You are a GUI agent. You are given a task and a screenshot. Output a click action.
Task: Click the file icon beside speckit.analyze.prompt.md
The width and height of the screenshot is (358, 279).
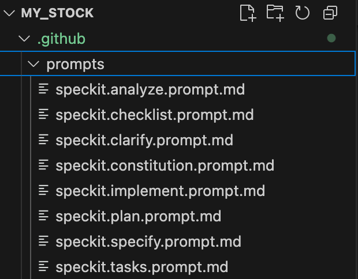point(43,89)
